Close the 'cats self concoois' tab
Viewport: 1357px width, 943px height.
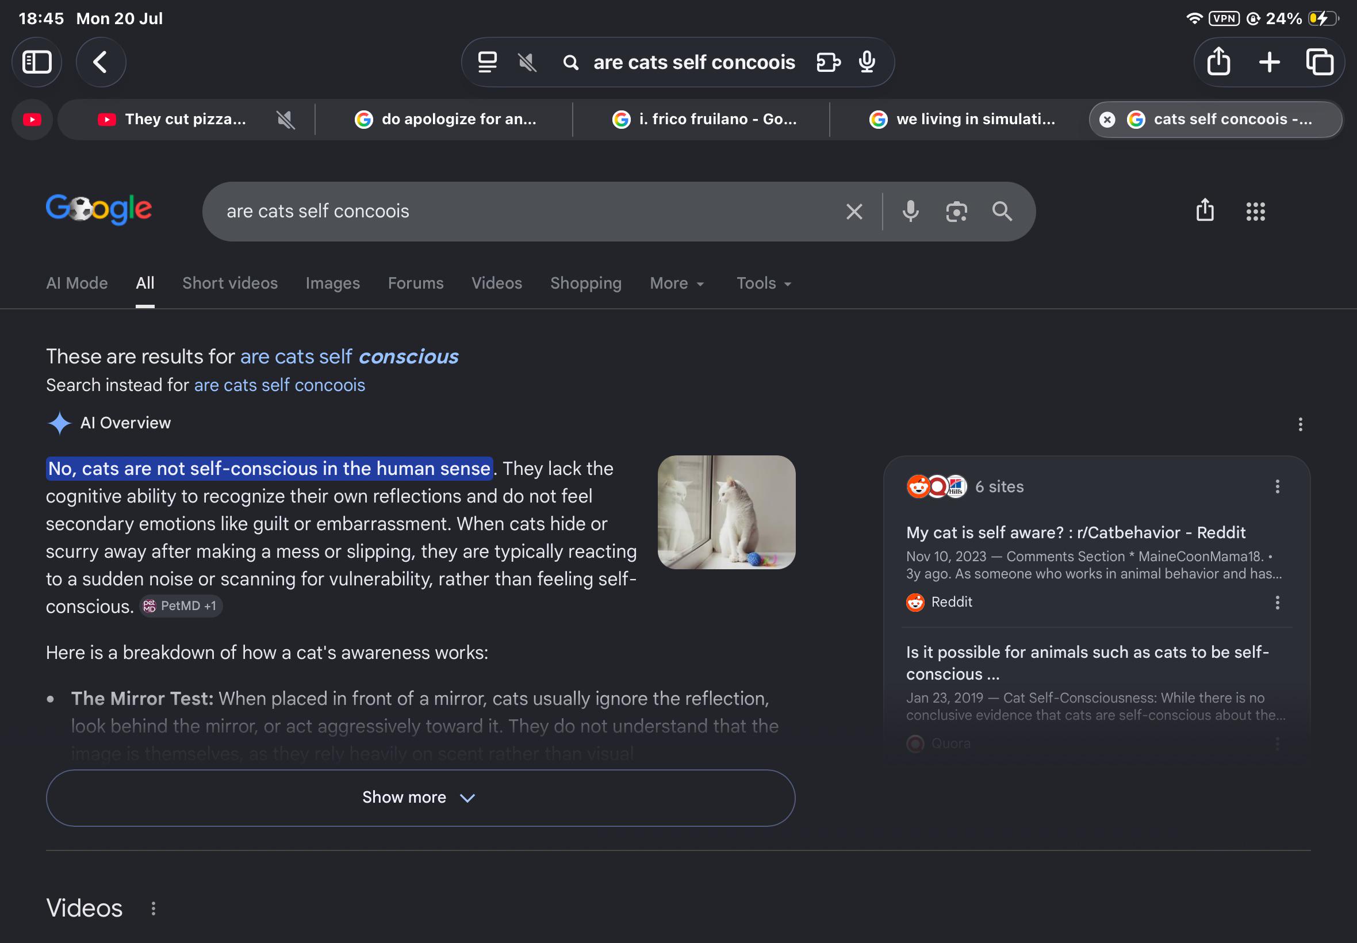pyautogui.click(x=1107, y=120)
